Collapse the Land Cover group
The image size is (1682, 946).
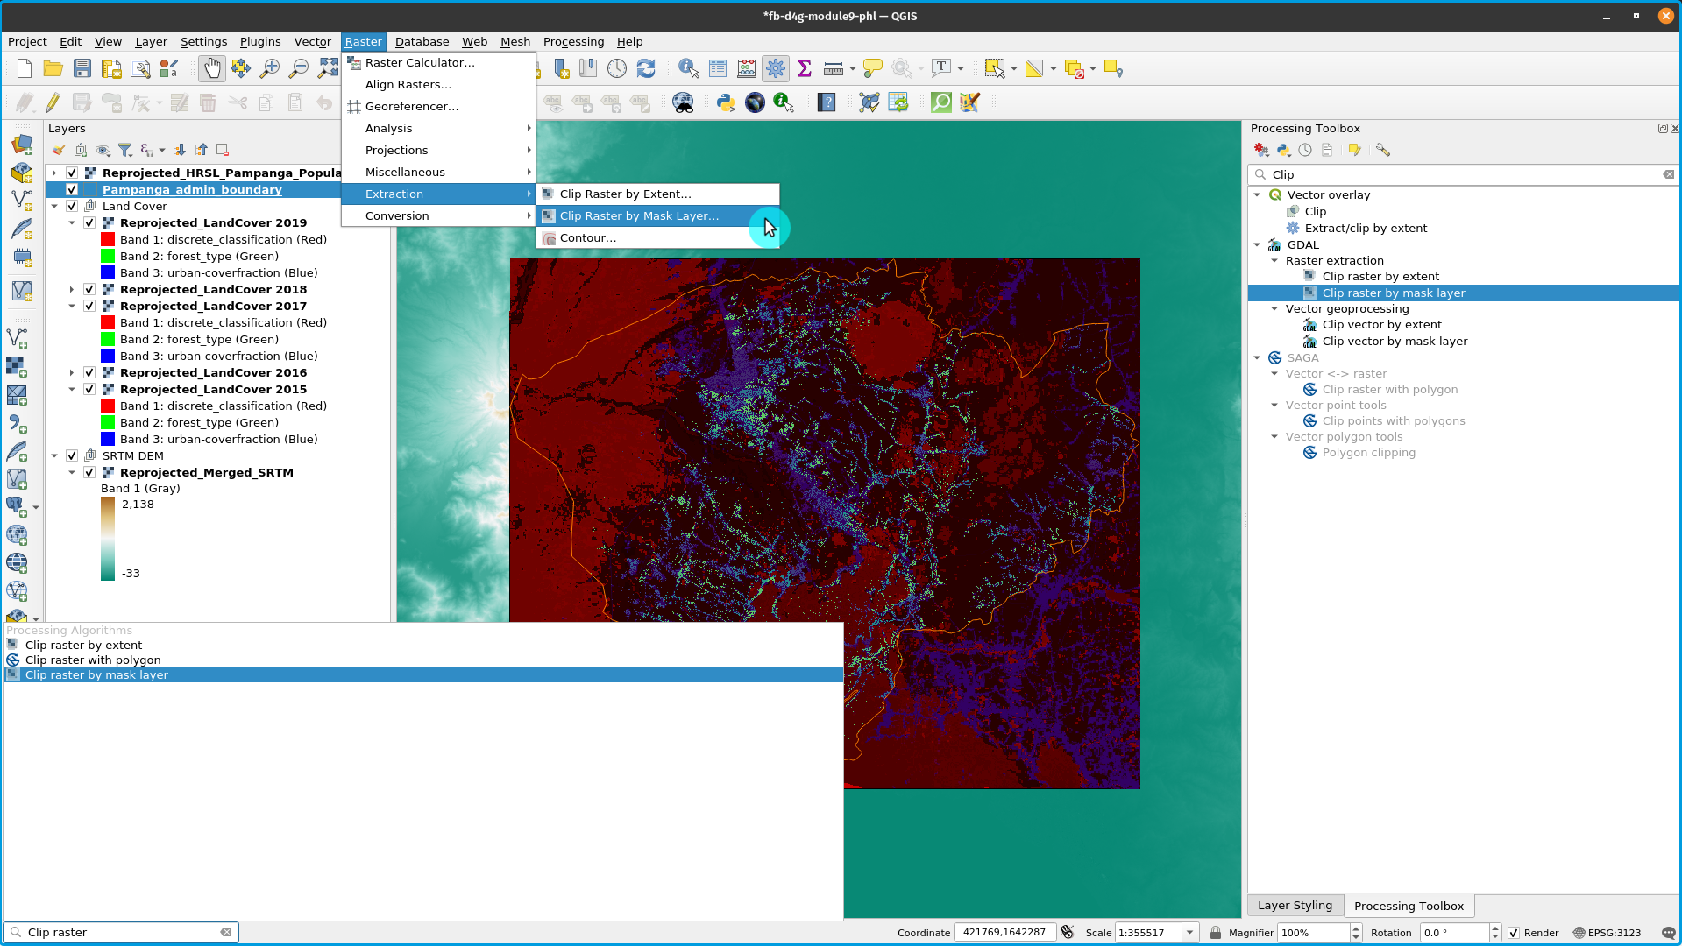click(x=54, y=206)
